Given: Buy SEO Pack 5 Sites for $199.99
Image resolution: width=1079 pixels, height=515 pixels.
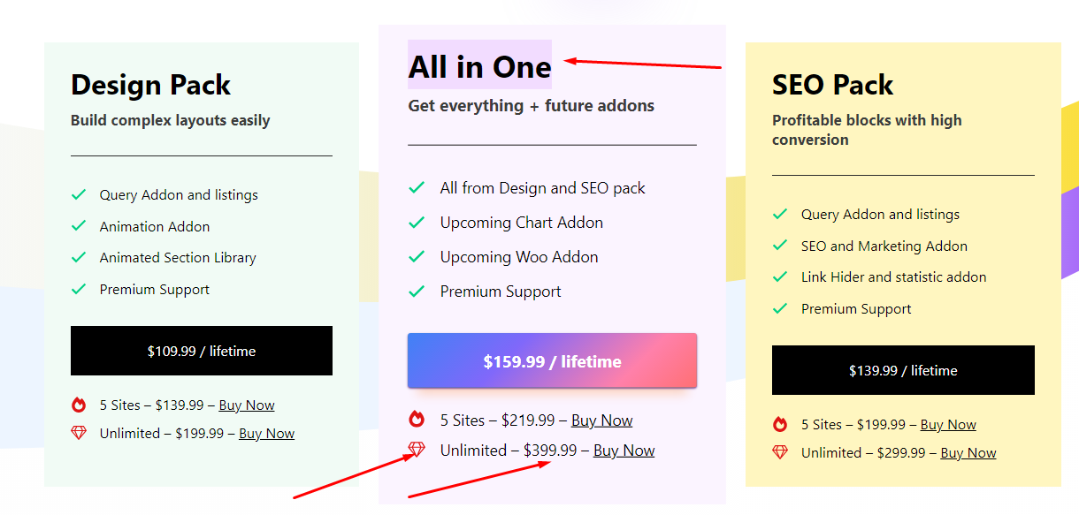Looking at the screenshot, I should tap(948, 425).
